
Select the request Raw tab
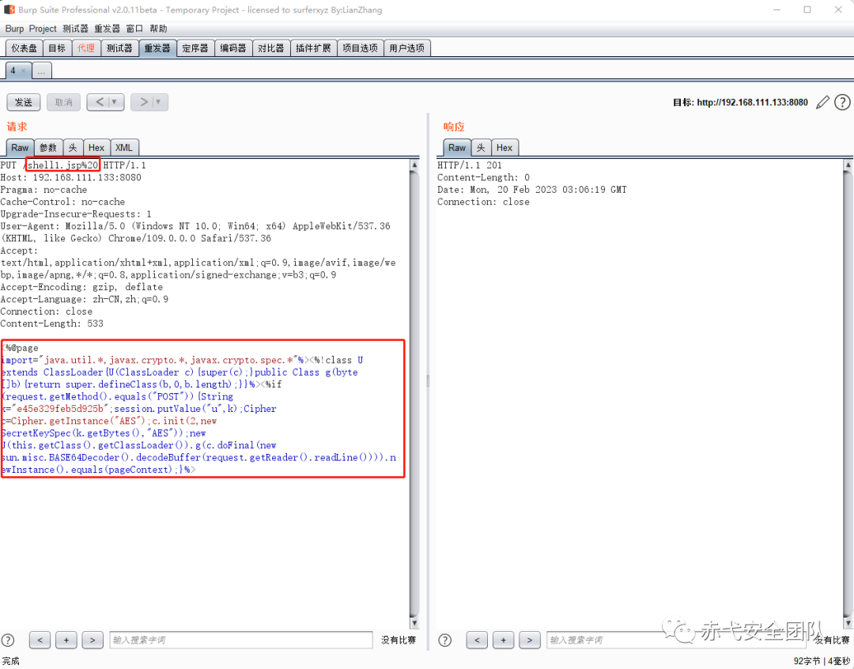coord(20,148)
